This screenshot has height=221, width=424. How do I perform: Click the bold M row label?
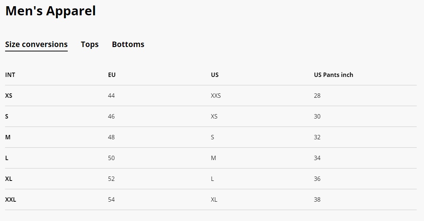pyautogui.click(x=8, y=137)
